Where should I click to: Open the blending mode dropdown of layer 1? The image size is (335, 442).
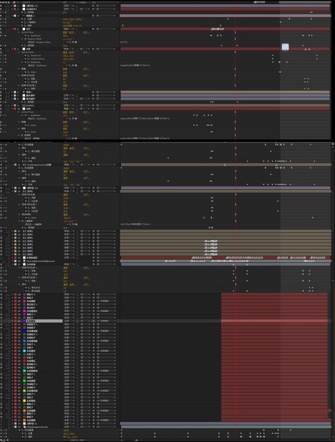tap(68, 6)
